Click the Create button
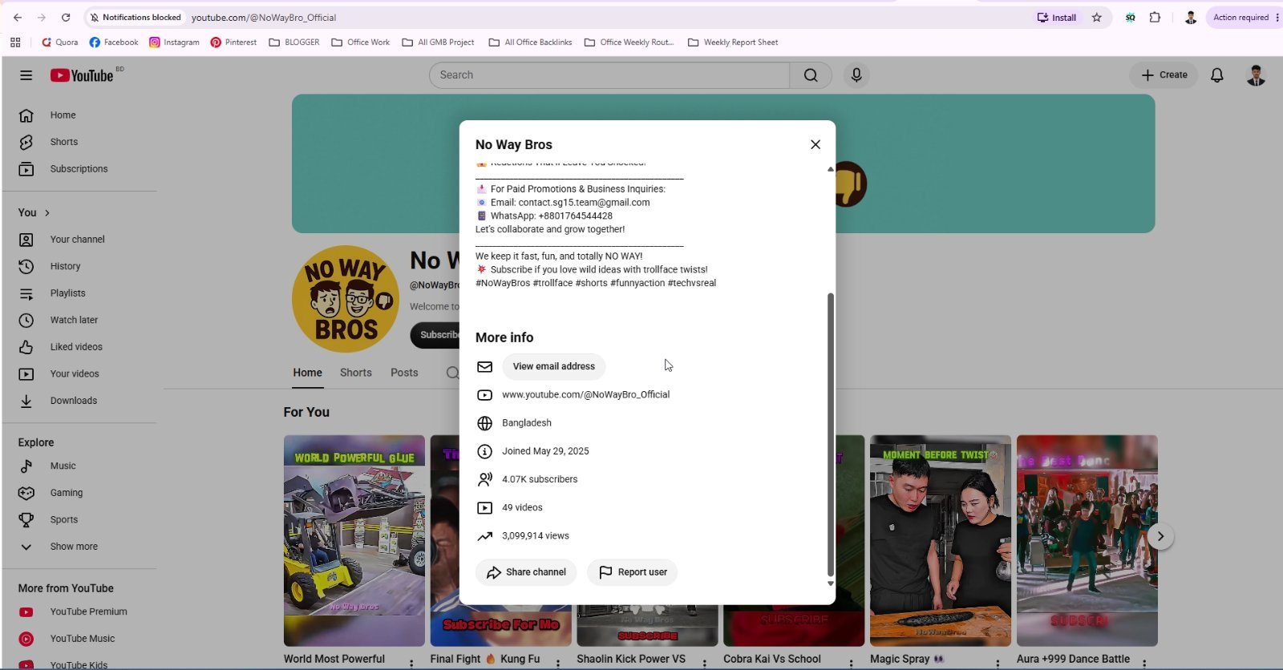 (x=1164, y=75)
